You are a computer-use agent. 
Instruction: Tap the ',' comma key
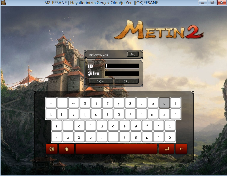(113, 137)
